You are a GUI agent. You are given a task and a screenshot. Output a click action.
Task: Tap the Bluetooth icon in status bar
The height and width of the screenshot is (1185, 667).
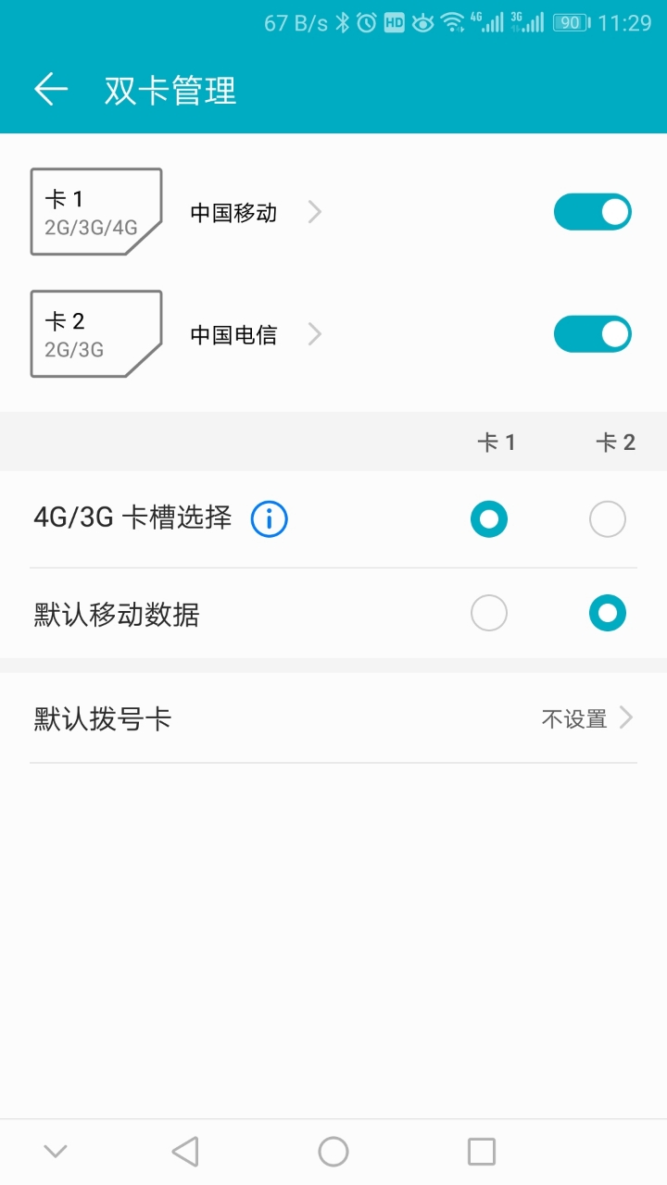pos(343,23)
